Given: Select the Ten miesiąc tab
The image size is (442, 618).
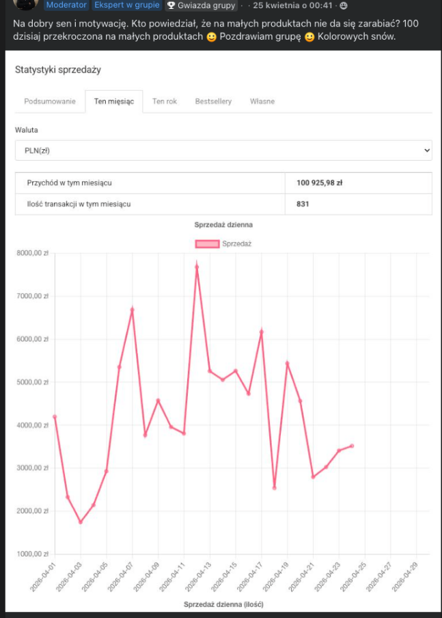Looking at the screenshot, I should click(x=114, y=101).
